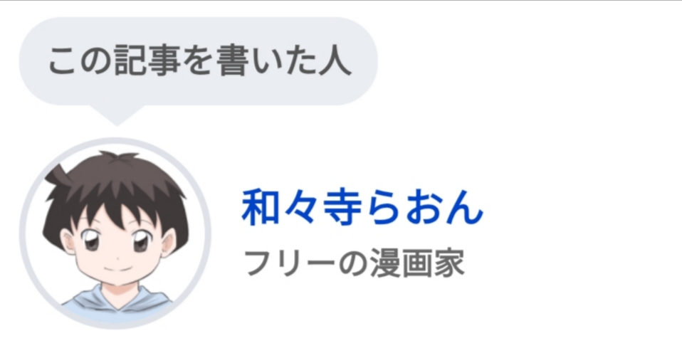Click the フリーの漫画家 subtitle text
This screenshot has height=353, width=682.
click(x=355, y=263)
